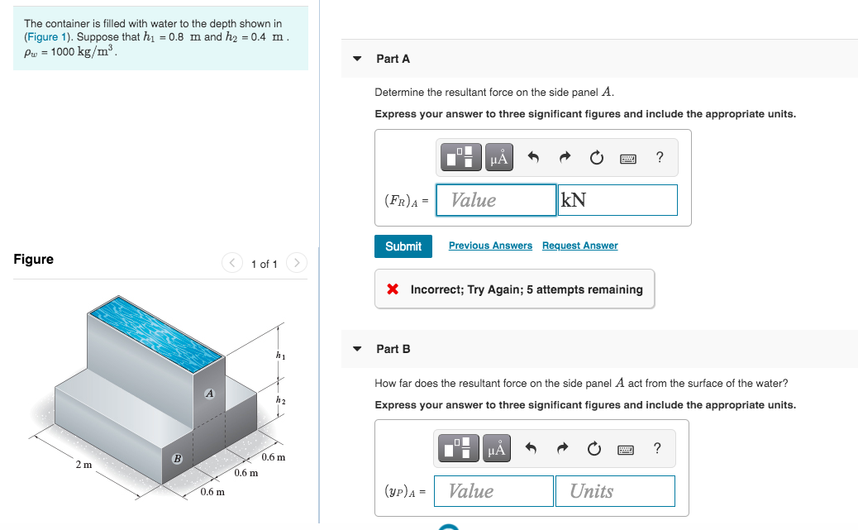Submit the Part A answer
This screenshot has height=530, width=858.
(403, 246)
